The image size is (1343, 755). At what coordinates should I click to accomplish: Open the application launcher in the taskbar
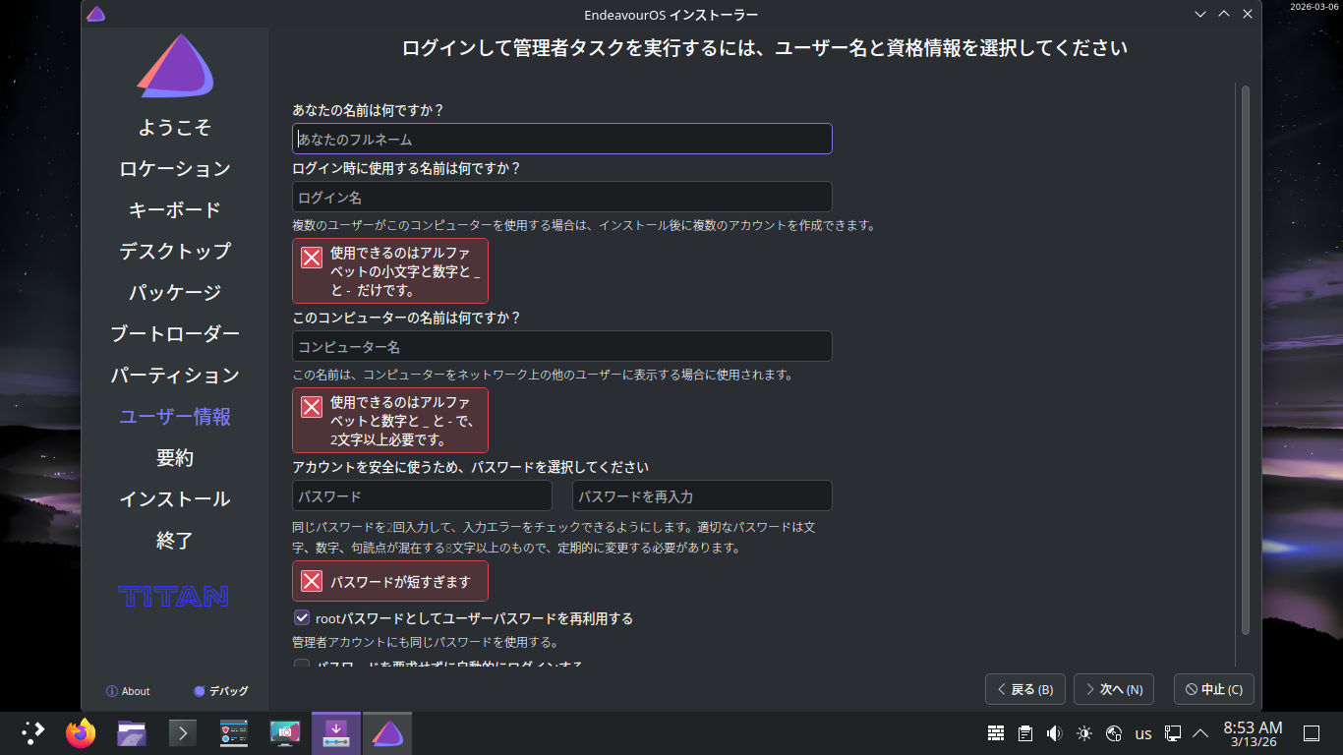pyautogui.click(x=33, y=732)
